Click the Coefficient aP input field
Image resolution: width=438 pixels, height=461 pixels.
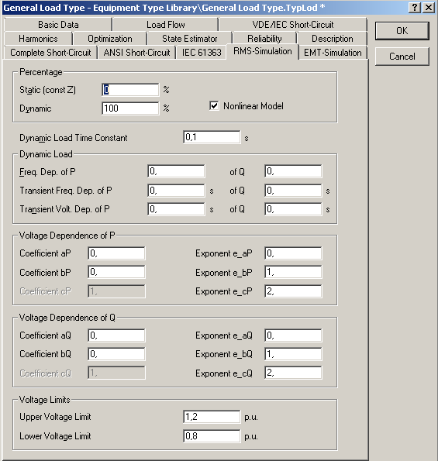116,253
